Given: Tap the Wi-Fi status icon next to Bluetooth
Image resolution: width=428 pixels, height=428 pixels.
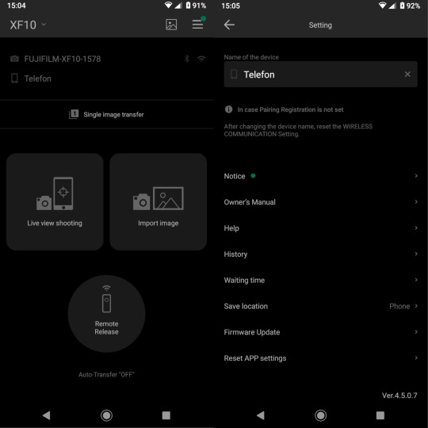Looking at the screenshot, I should click(201, 59).
